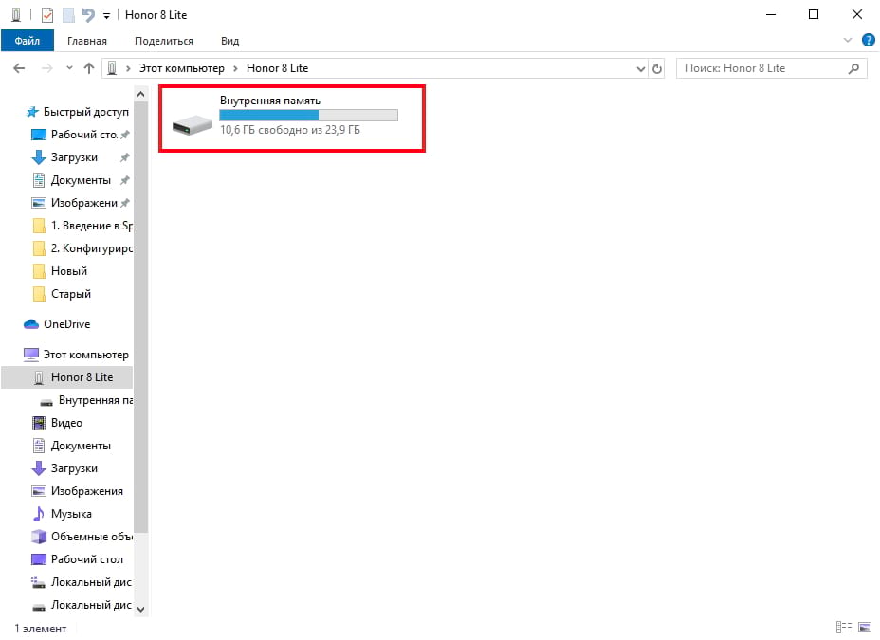Image resolution: width=880 pixels, height=640 pixels.
Task: Go up one level with the up arrow
Action: 89,68
